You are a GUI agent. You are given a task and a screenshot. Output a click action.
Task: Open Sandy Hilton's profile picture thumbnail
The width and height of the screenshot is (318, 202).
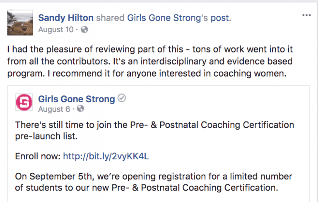click(x=20, y=23)
